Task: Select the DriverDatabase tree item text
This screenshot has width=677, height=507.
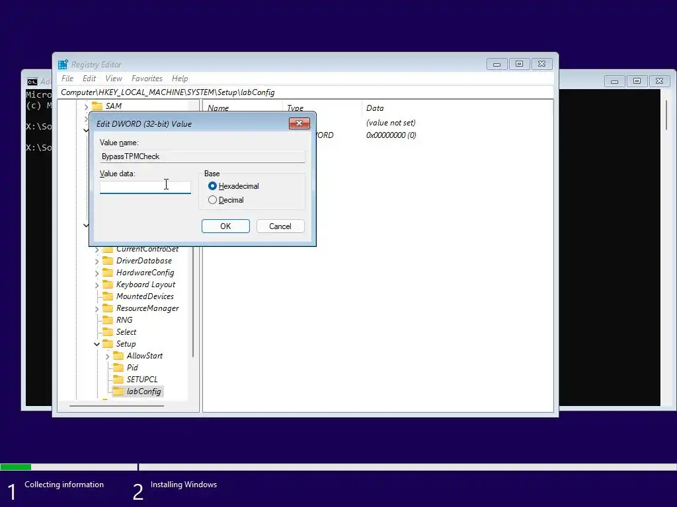Action: pos(144,261)
